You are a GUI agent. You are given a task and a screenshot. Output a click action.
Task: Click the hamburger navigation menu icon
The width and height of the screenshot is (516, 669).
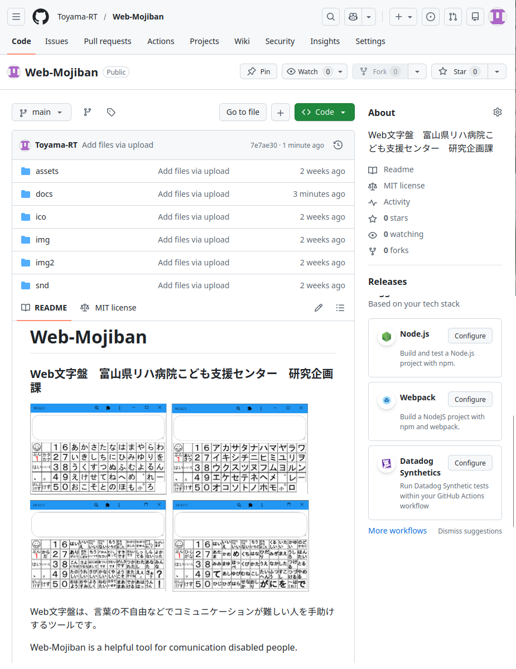pos(16,17)
